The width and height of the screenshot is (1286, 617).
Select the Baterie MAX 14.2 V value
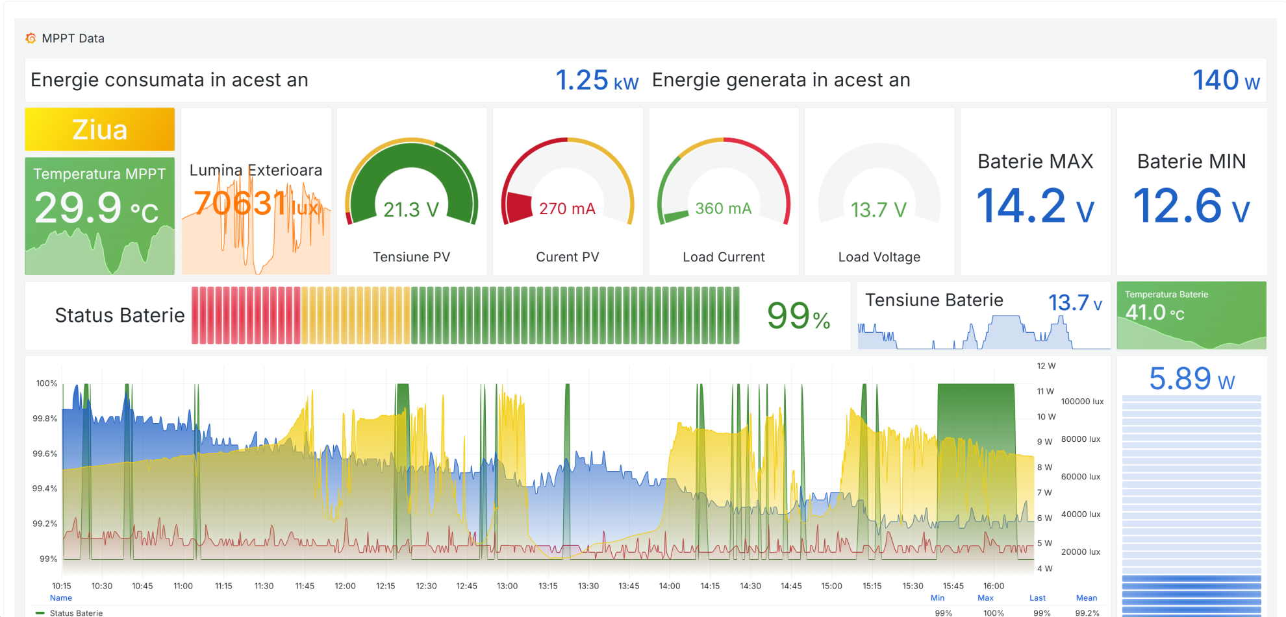tap(1035, 205)
